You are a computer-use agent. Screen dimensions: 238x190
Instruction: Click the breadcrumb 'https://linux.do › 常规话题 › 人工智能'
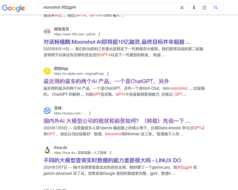coord(80,153)
